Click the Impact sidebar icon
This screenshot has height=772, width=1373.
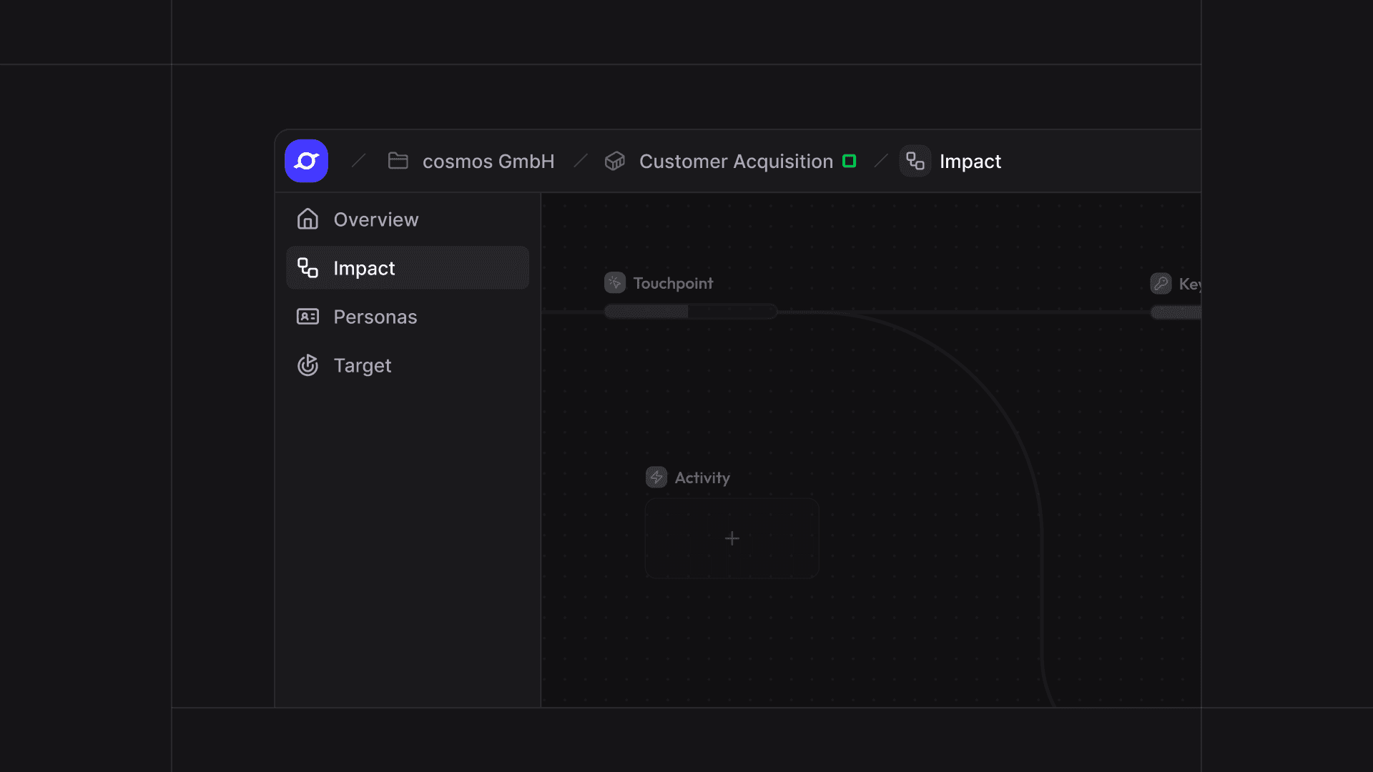pyautogui.click(x=307, y=267)
